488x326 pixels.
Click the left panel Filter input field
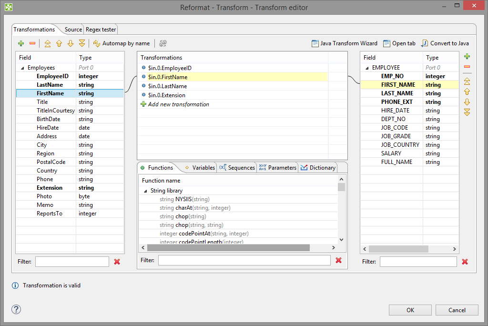tap(72, 262)
